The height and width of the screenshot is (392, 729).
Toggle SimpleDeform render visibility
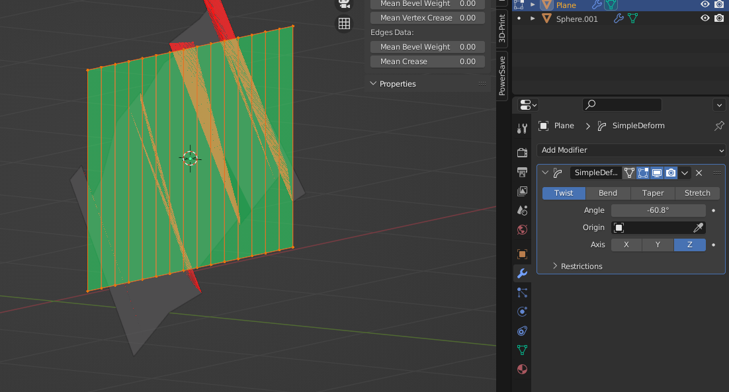point(671,173)
